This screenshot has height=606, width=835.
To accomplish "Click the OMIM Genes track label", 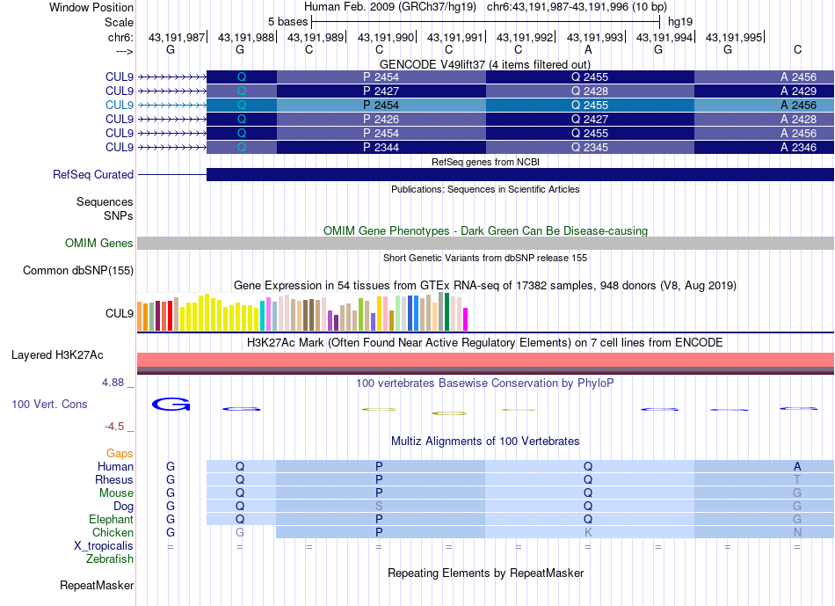I will [99, 243].
